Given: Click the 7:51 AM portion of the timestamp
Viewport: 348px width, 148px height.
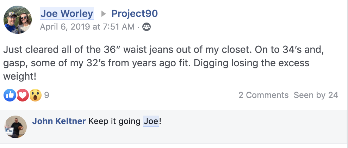Looking at the screenshot, I should pyautogui.click(x=118, y=27).
